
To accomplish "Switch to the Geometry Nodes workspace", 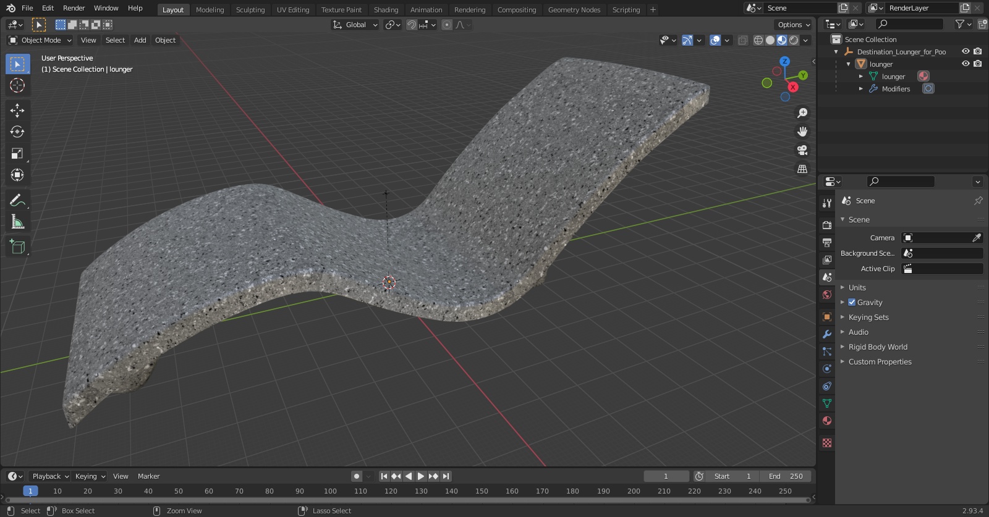I will coord(574,10).
